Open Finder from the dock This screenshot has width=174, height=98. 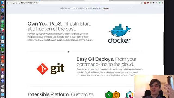pyautogui.click(x=2, y=2)
